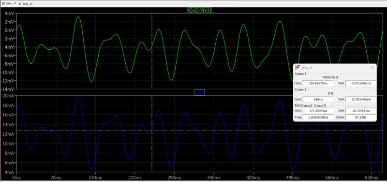Click the 4mV label on voltage axis

tap(10, 13)
